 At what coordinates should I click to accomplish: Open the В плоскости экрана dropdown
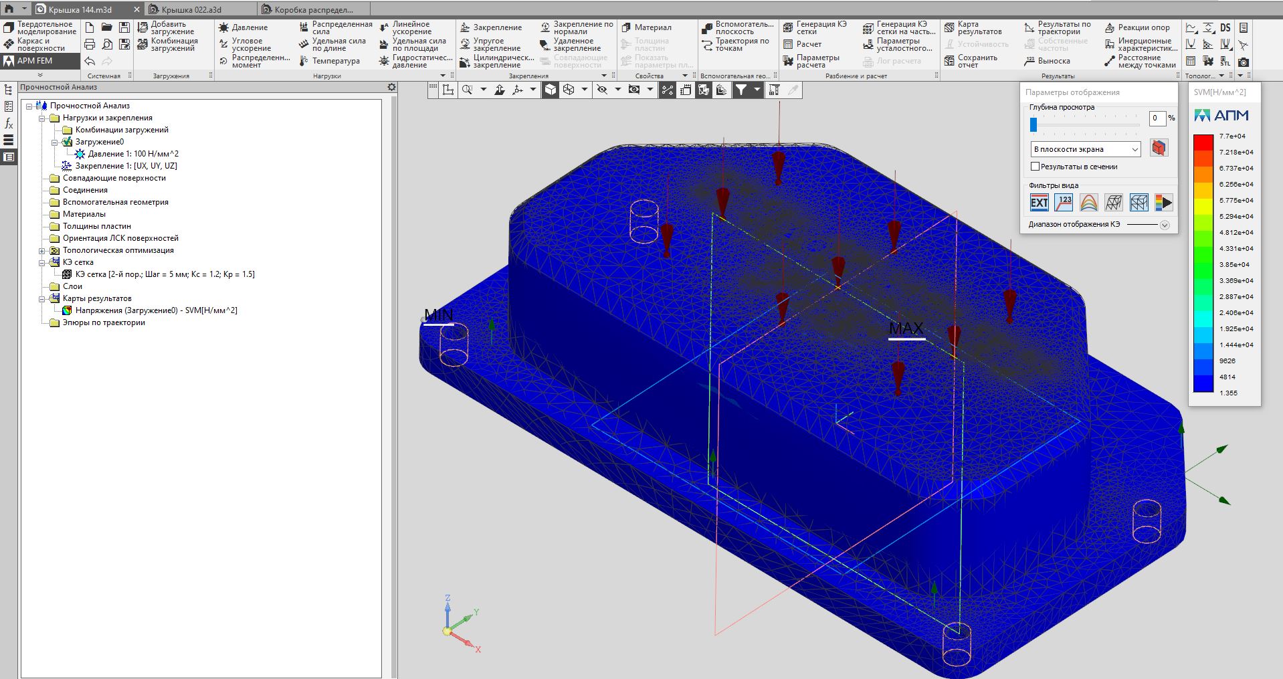[x=1085, y=149]
